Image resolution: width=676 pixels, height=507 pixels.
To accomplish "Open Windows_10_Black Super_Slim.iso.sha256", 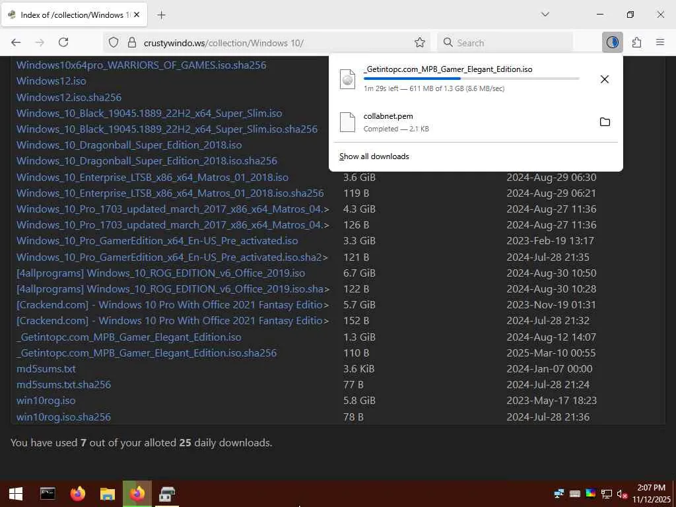I will click(167, 129).
